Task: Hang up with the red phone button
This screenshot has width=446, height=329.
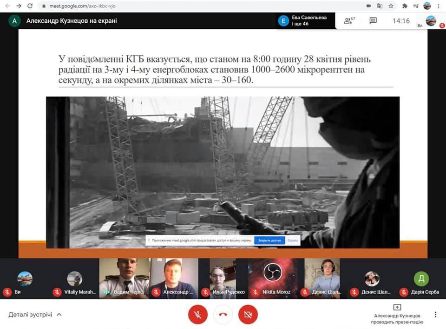Action: pyautogui.click(x=223, y=315)
